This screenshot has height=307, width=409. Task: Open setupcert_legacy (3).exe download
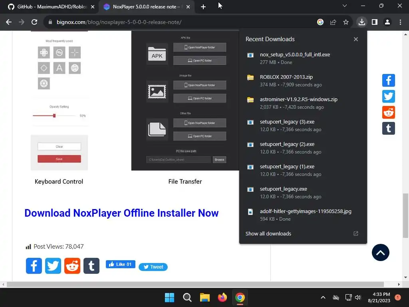303,126
